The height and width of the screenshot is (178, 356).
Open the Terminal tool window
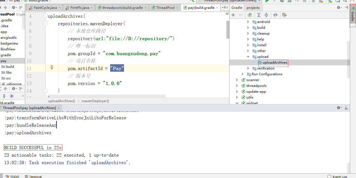(33, 176)
